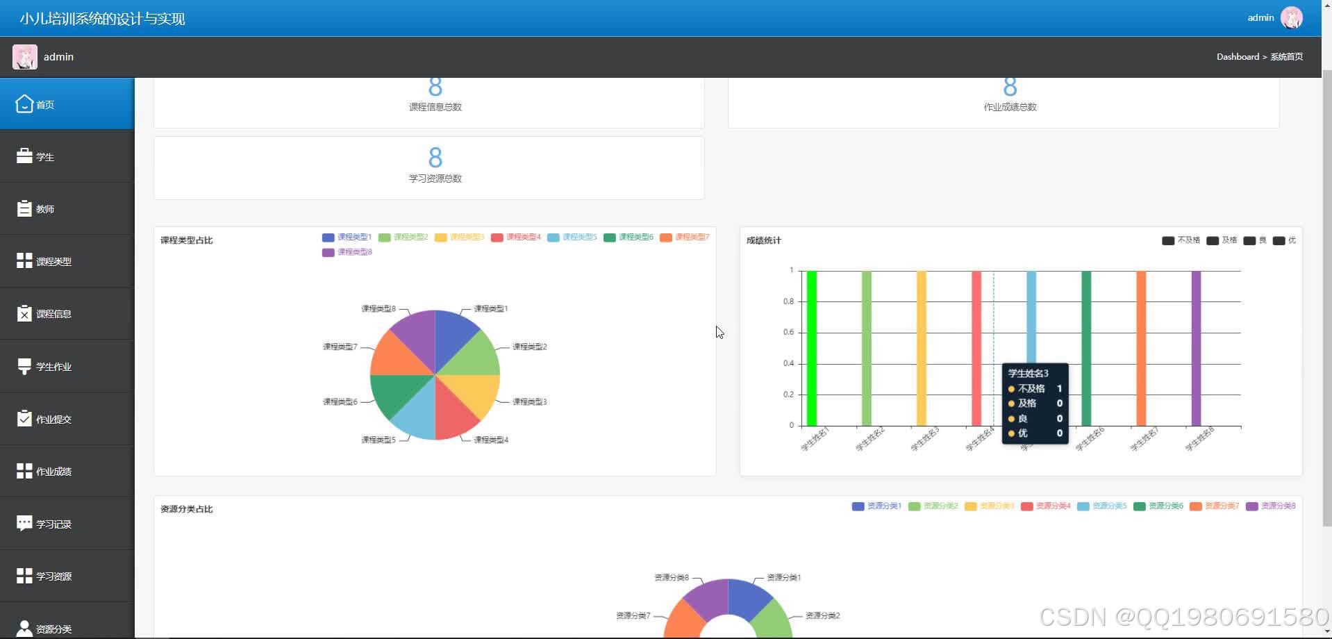The height and width of the screenshot is (639, 1332).
Task: Click the Dashboard breadcrumb link
Action: (1238, 57)
